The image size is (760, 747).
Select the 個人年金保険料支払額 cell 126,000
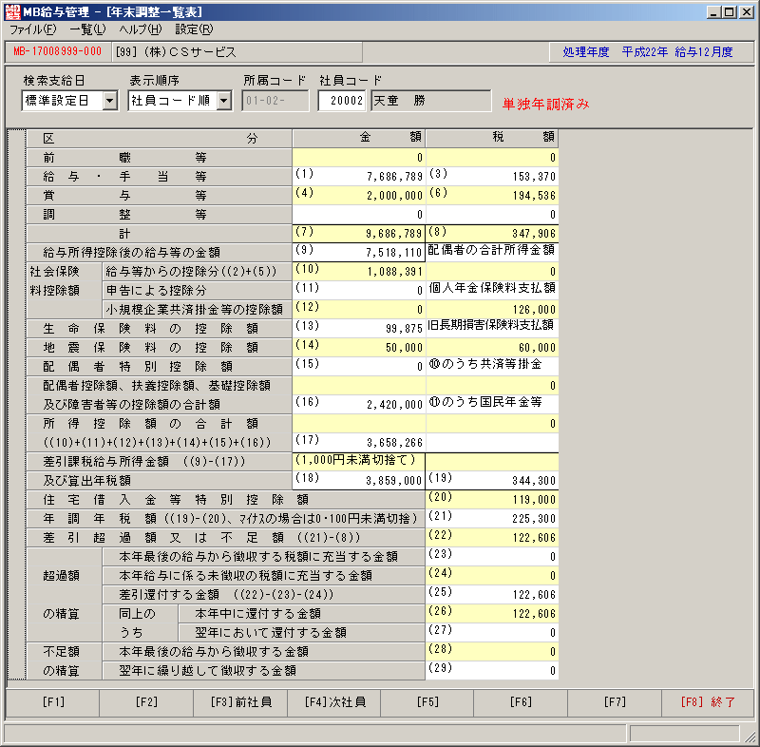(492, 309)
